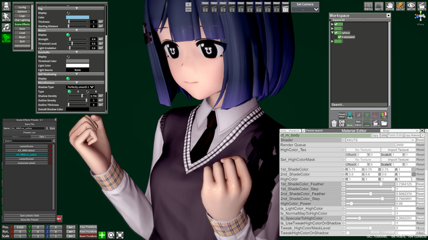Click Paste Transform button
428x240 pixels.
(x=88, y=231)
